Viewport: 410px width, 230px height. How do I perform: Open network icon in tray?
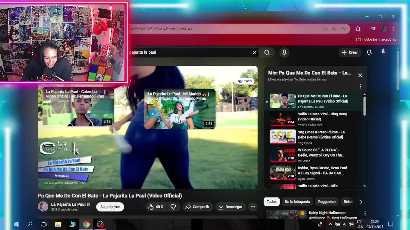click(x=345, y=224)
